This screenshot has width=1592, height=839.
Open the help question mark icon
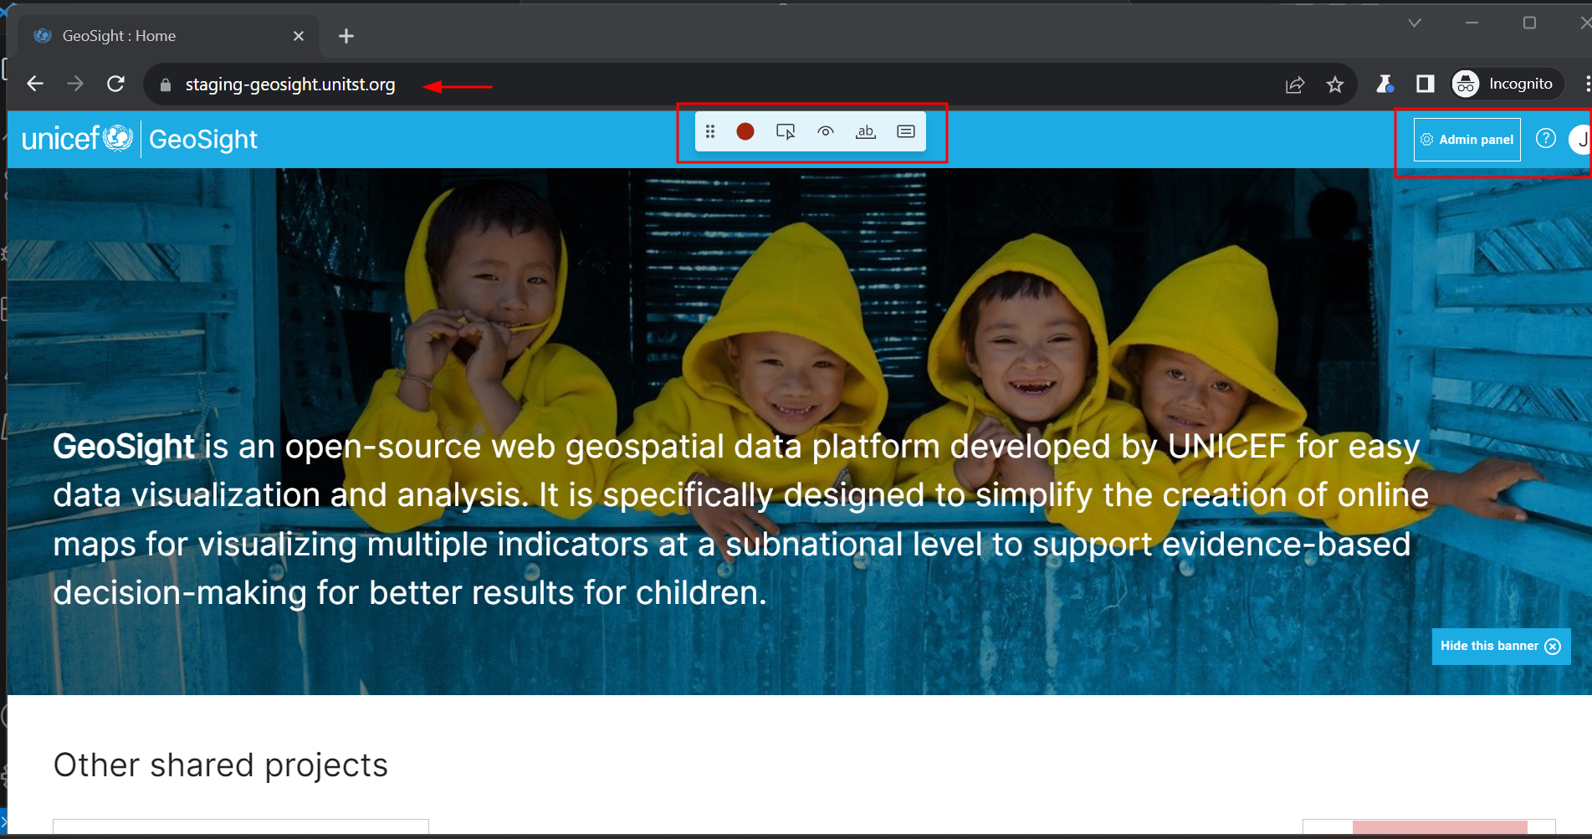pyautogui.click(x=1546, y=139)
